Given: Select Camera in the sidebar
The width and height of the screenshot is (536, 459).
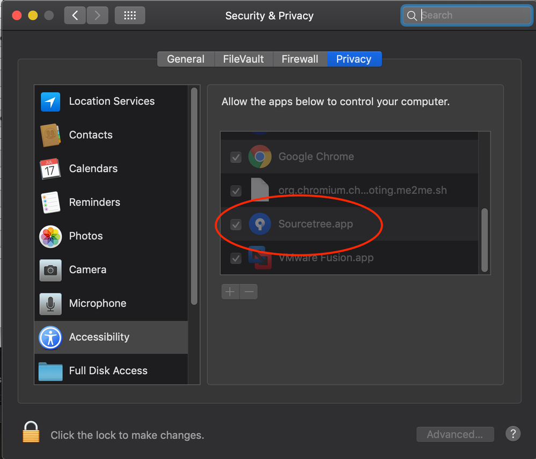Looking at the screenshot, I should [111, 270].
